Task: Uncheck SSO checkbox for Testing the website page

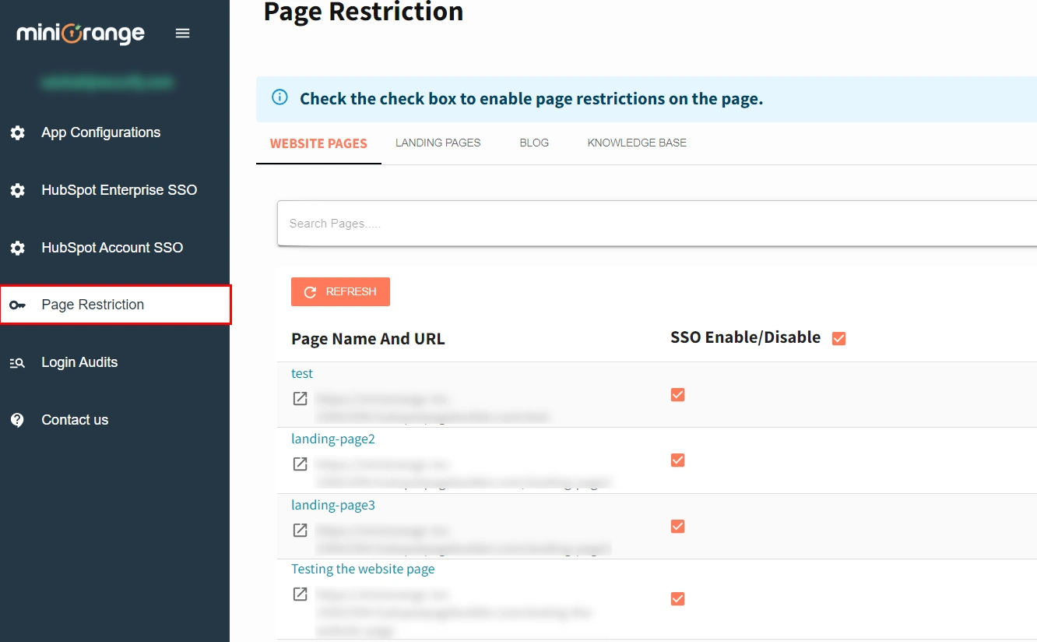Action: click(677, 598)
